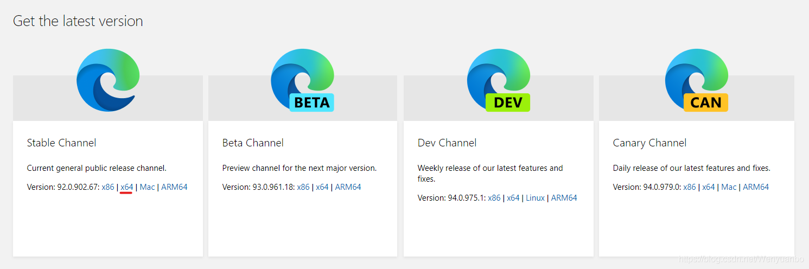This screenshot has width=809, height=269.
Task: Click the Beta Channel card heading
Action: pos(253,143)
